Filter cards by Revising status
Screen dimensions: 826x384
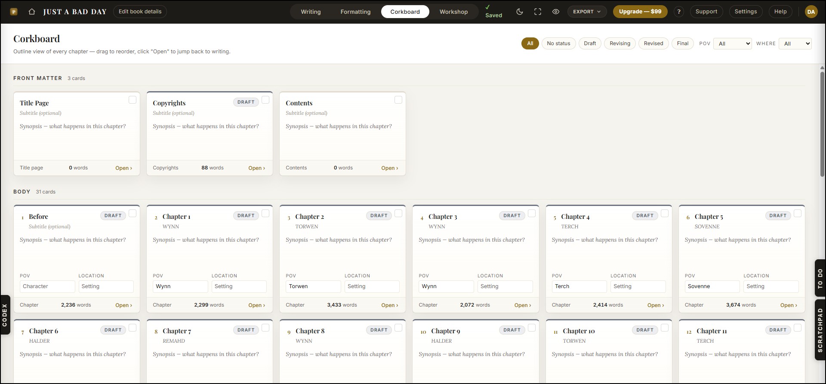620,43
